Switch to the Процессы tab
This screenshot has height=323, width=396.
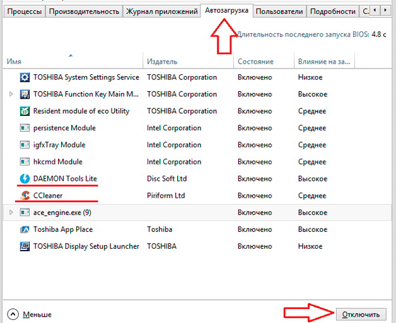24,11
